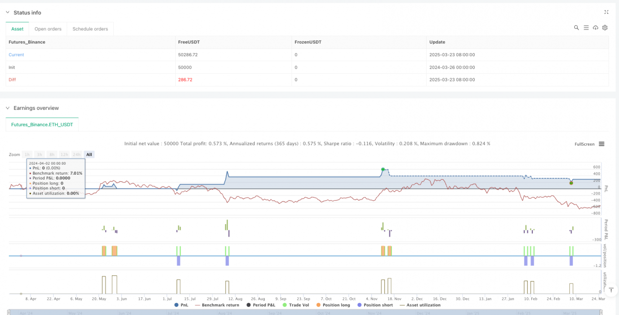Open the settings gear icon
The width and height of the screenshot is (619, 315).
point(605,28)
